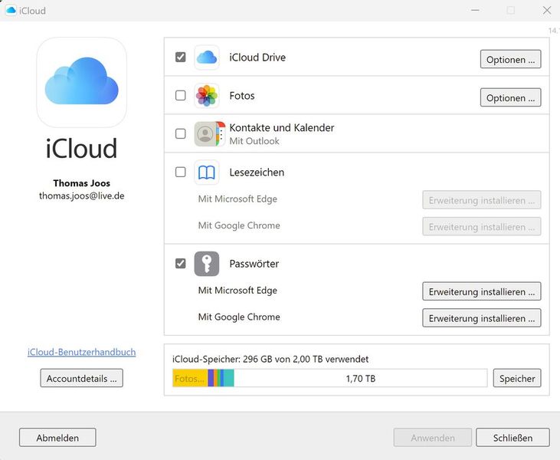Close the iCloud window
This screenshot has height=460, width=560.
click(x=547, y=10)
